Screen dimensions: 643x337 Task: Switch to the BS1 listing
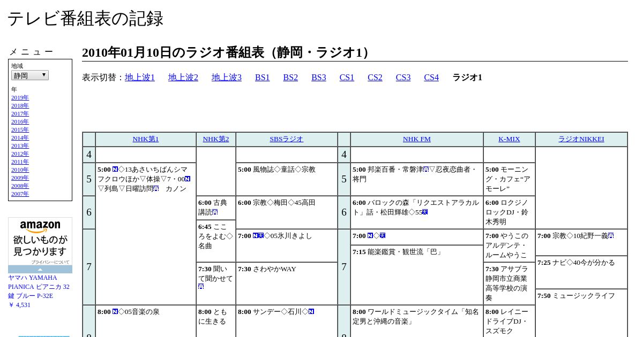tap(263, 78)
